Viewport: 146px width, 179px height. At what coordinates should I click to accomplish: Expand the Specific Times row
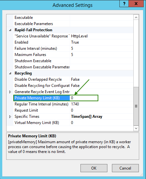click(10, 117)
